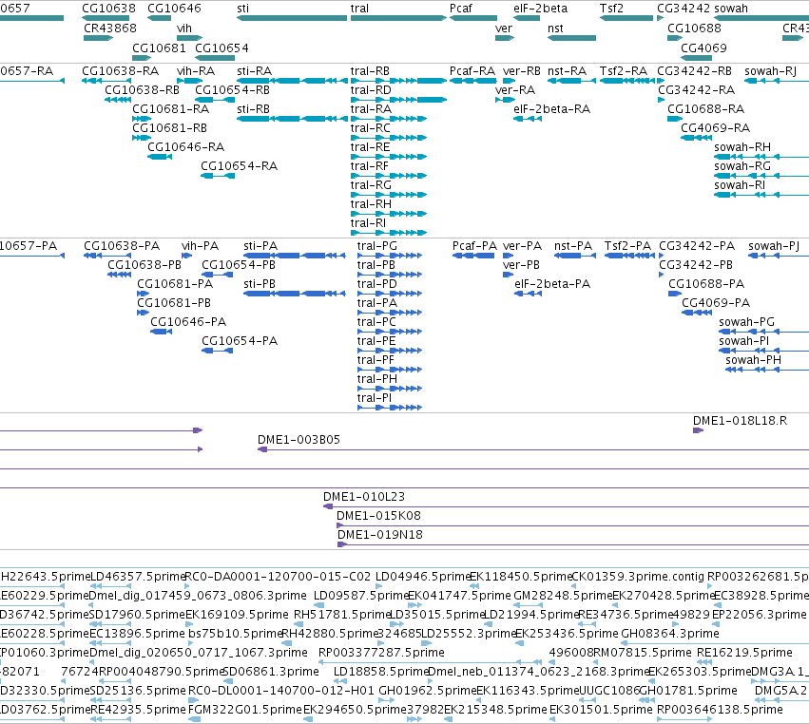This screenshot has width=809, height=724.
Task: Select transcript tral-RC
Action: point(389,138)
